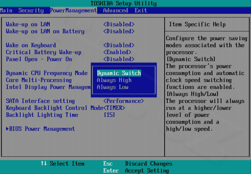The width and height of the screenshot is (251, 174).
Task: Select Intel Display Power Management label
Action: [48, 87]
